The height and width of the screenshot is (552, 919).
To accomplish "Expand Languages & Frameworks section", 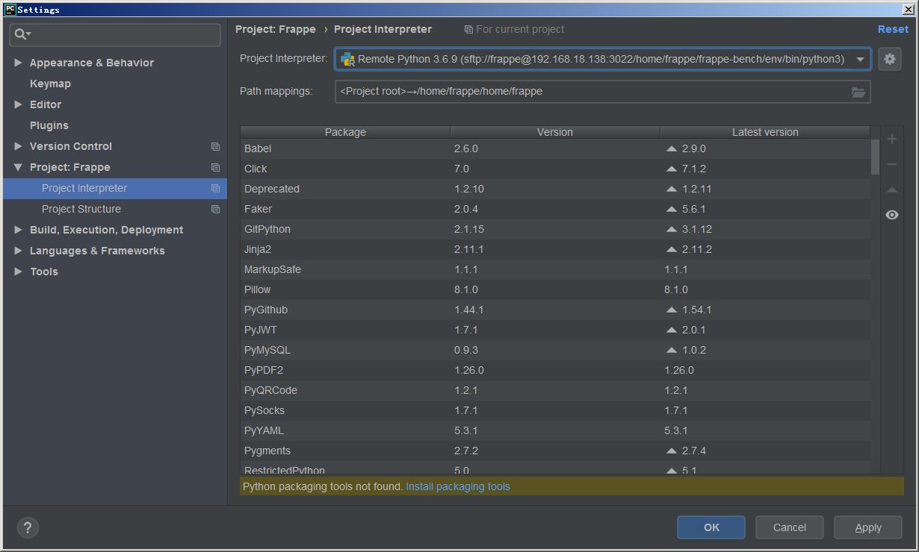I will click(x=18, y=251).
